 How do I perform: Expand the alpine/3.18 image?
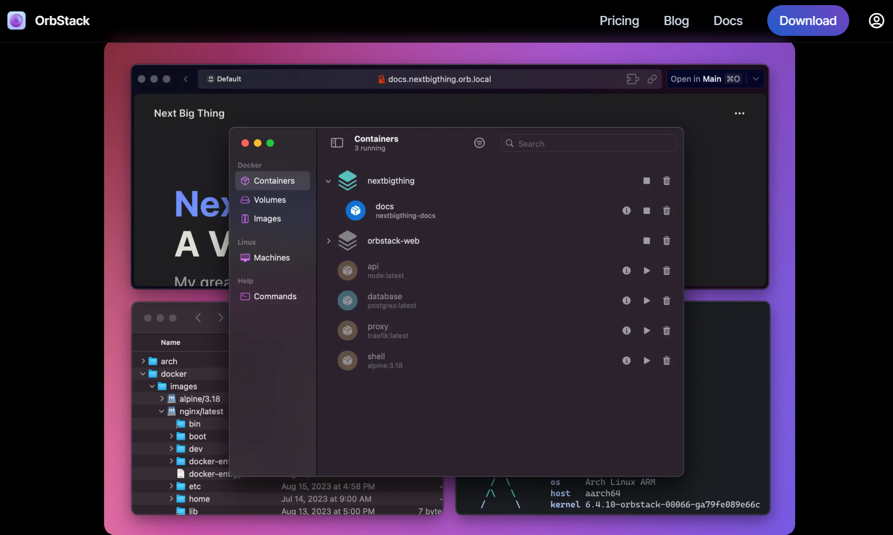[x=162, y=399]
